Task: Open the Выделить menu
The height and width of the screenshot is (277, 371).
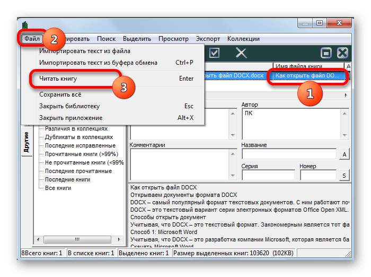Action: tap(137, 39)
